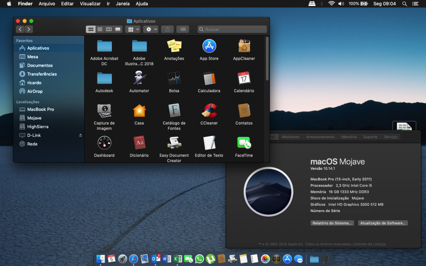Select the Automator robot icon
Image resolution: width=426 pixels, height=266 pixels.
139,78
